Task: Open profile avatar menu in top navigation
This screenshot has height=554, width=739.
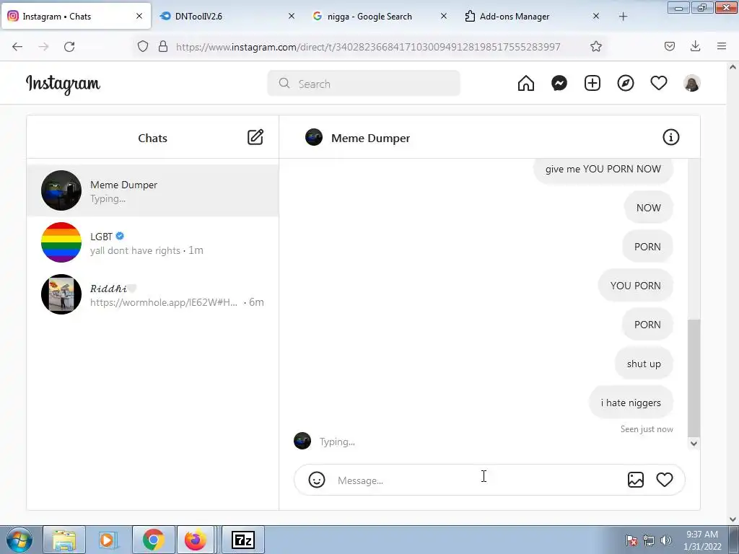Action: pos(692,84)
